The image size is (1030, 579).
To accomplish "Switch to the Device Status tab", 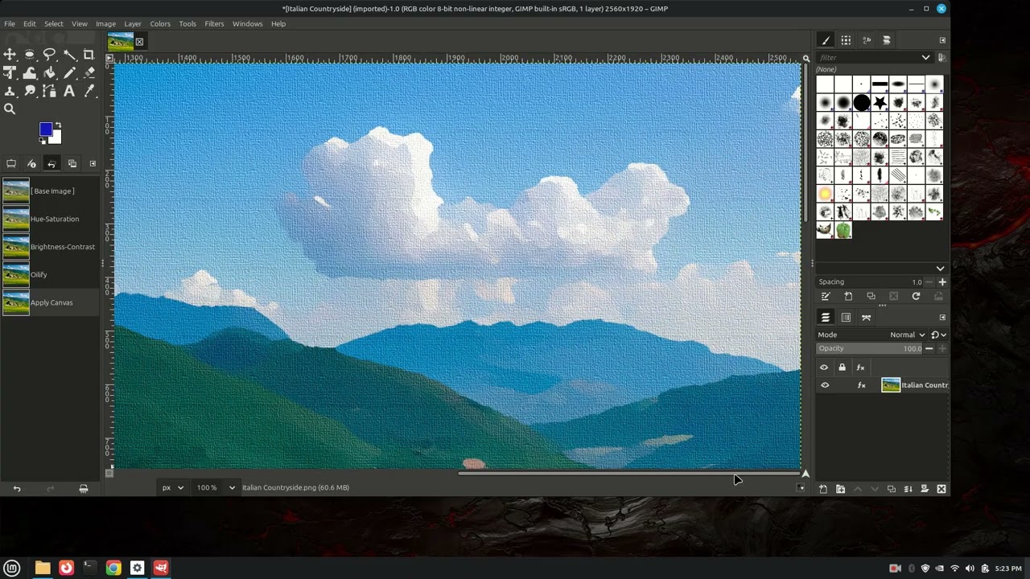I will [31, 163].
